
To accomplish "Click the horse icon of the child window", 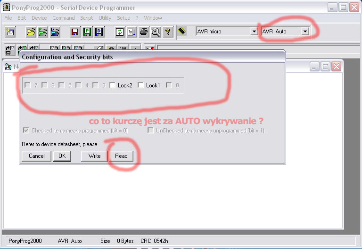I will (8, 67).
